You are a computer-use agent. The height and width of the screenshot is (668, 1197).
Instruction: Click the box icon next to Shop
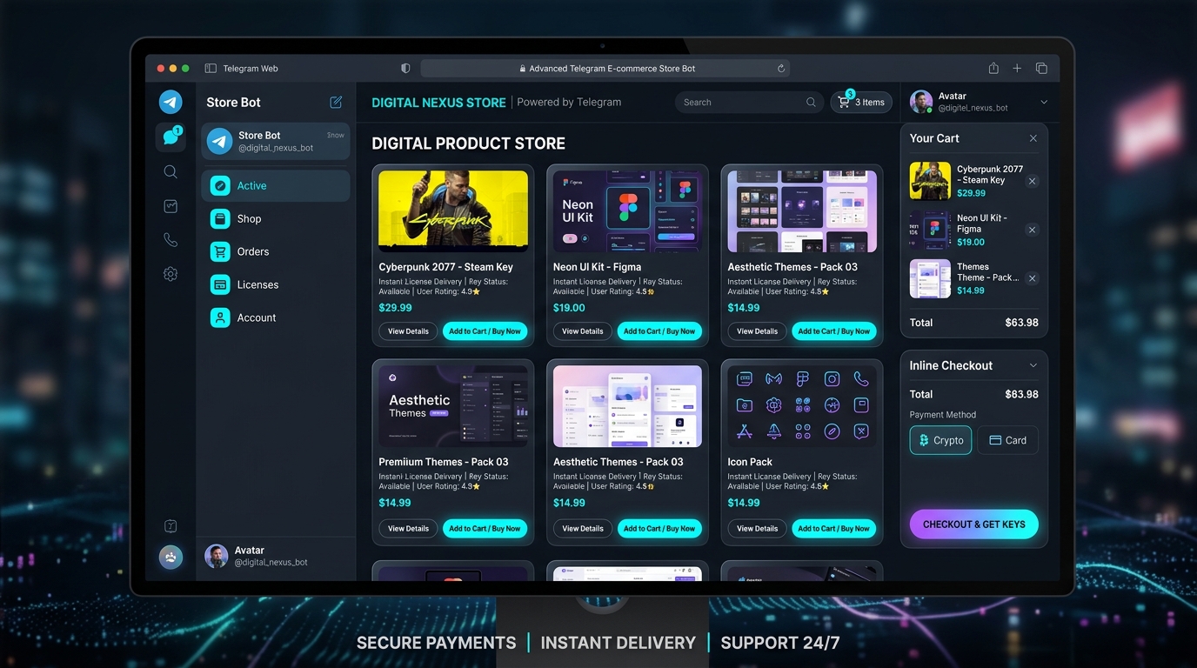(220, 218)
